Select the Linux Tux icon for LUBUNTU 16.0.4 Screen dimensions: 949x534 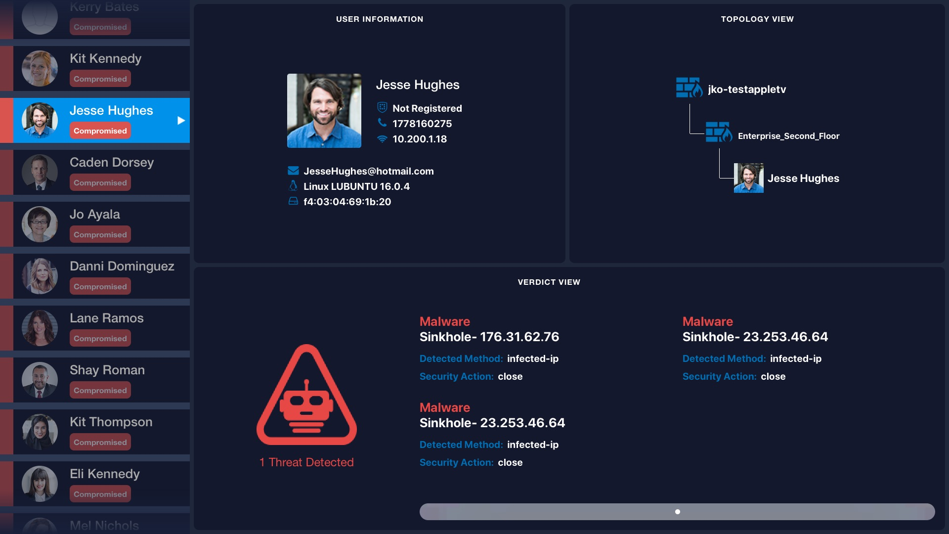tap(294, 186)
